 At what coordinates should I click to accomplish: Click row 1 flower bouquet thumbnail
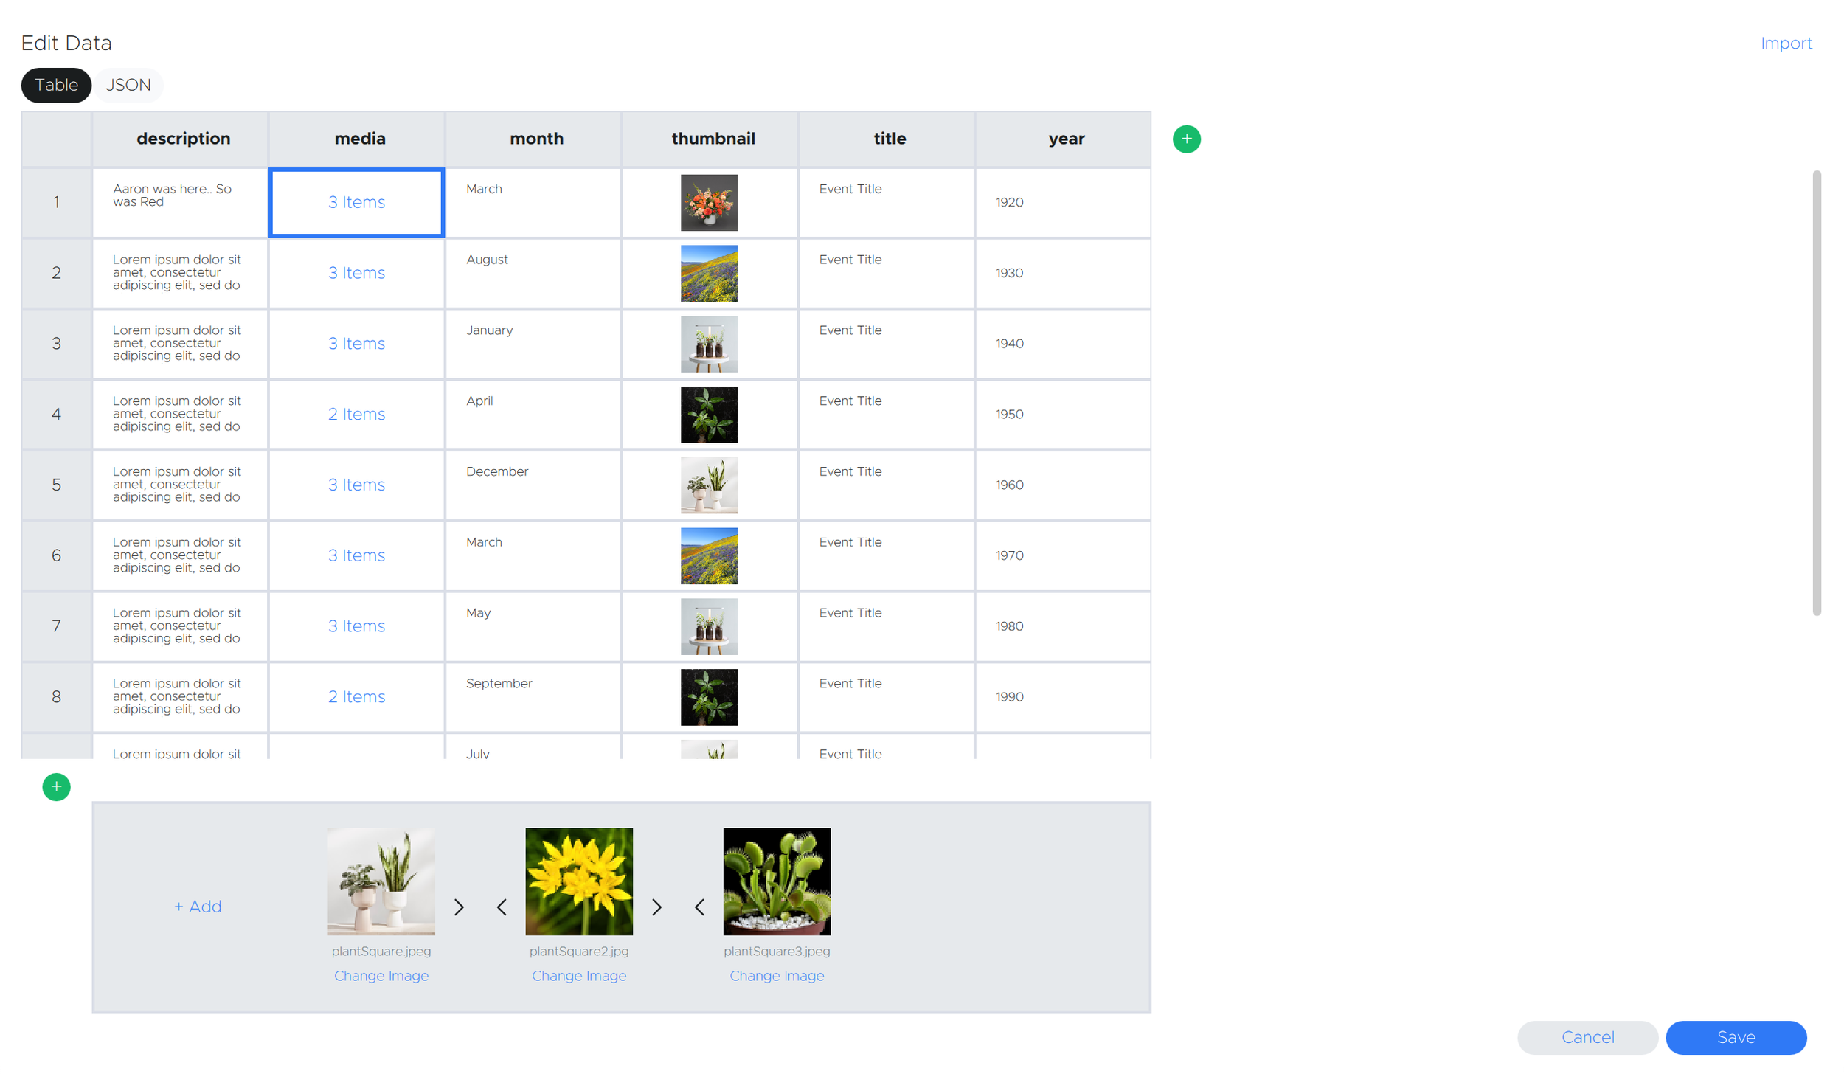point(708,202)
